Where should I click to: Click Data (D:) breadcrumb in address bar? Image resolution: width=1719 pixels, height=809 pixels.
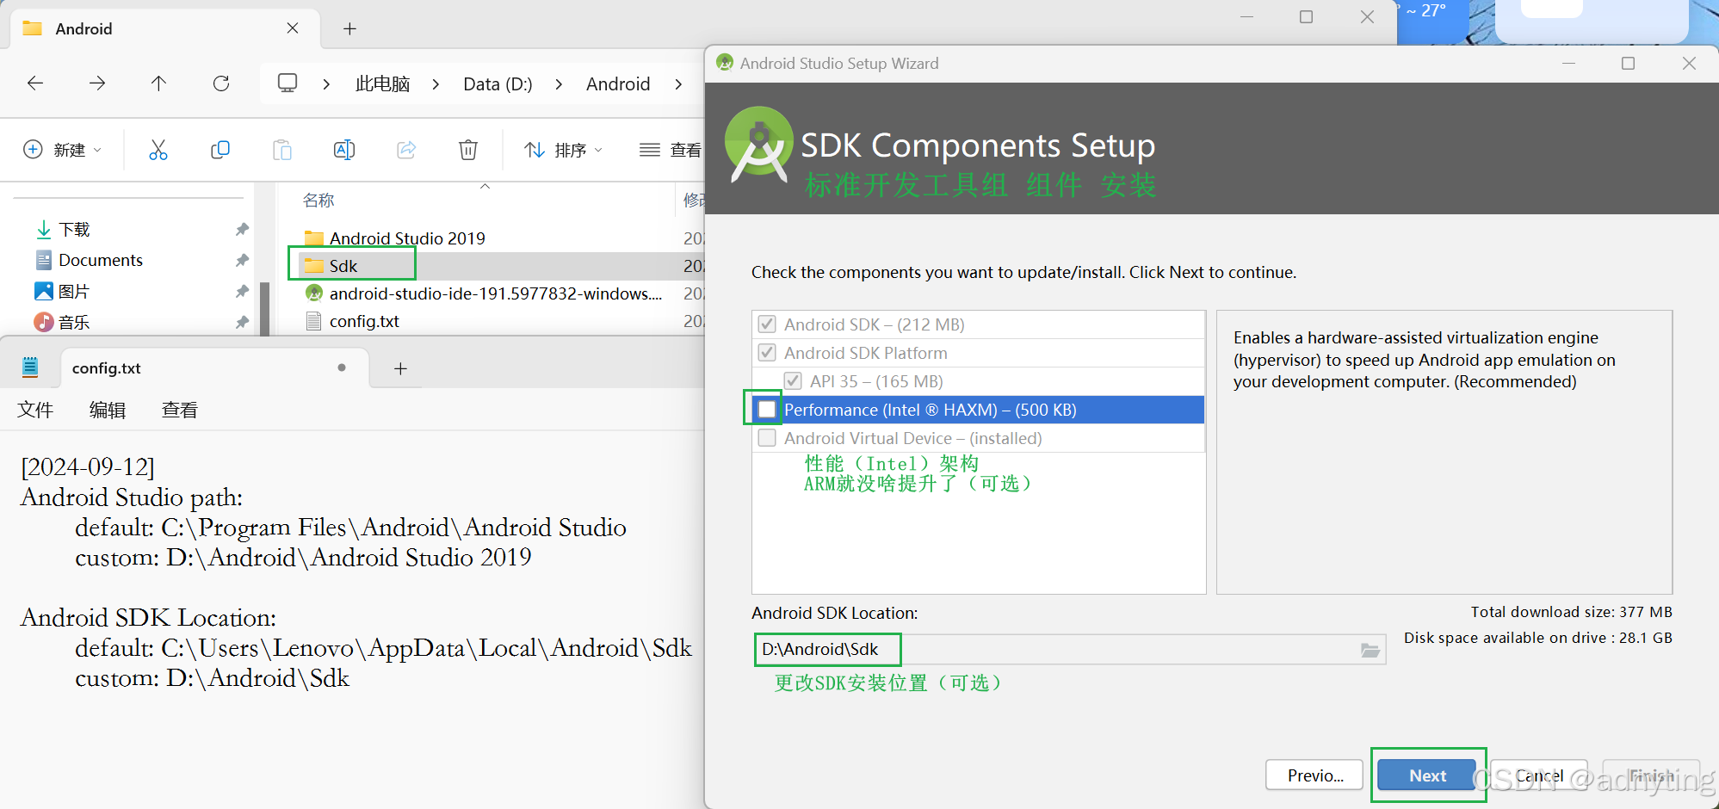[498, 83]
